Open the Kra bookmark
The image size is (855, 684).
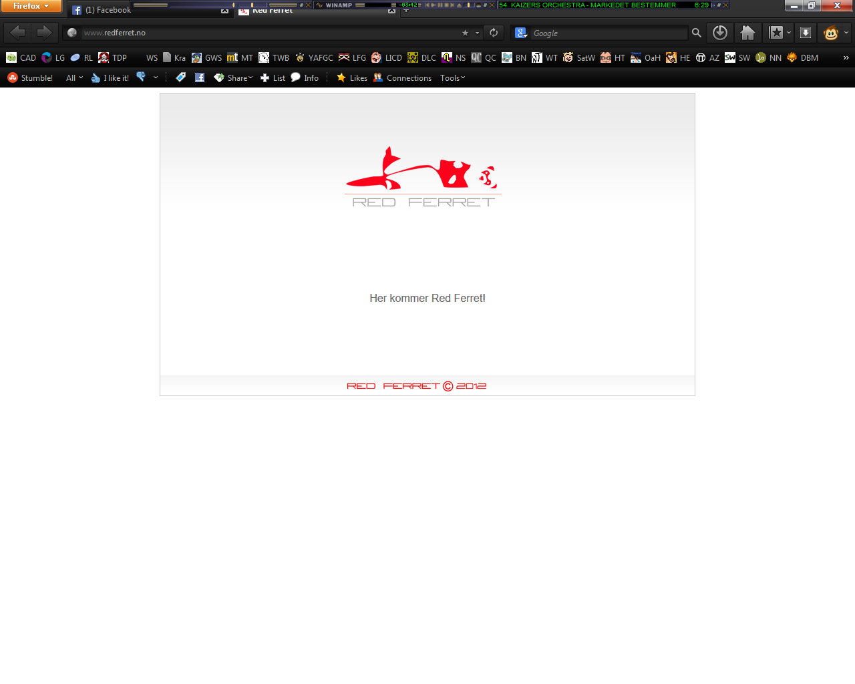pos(174,58)
